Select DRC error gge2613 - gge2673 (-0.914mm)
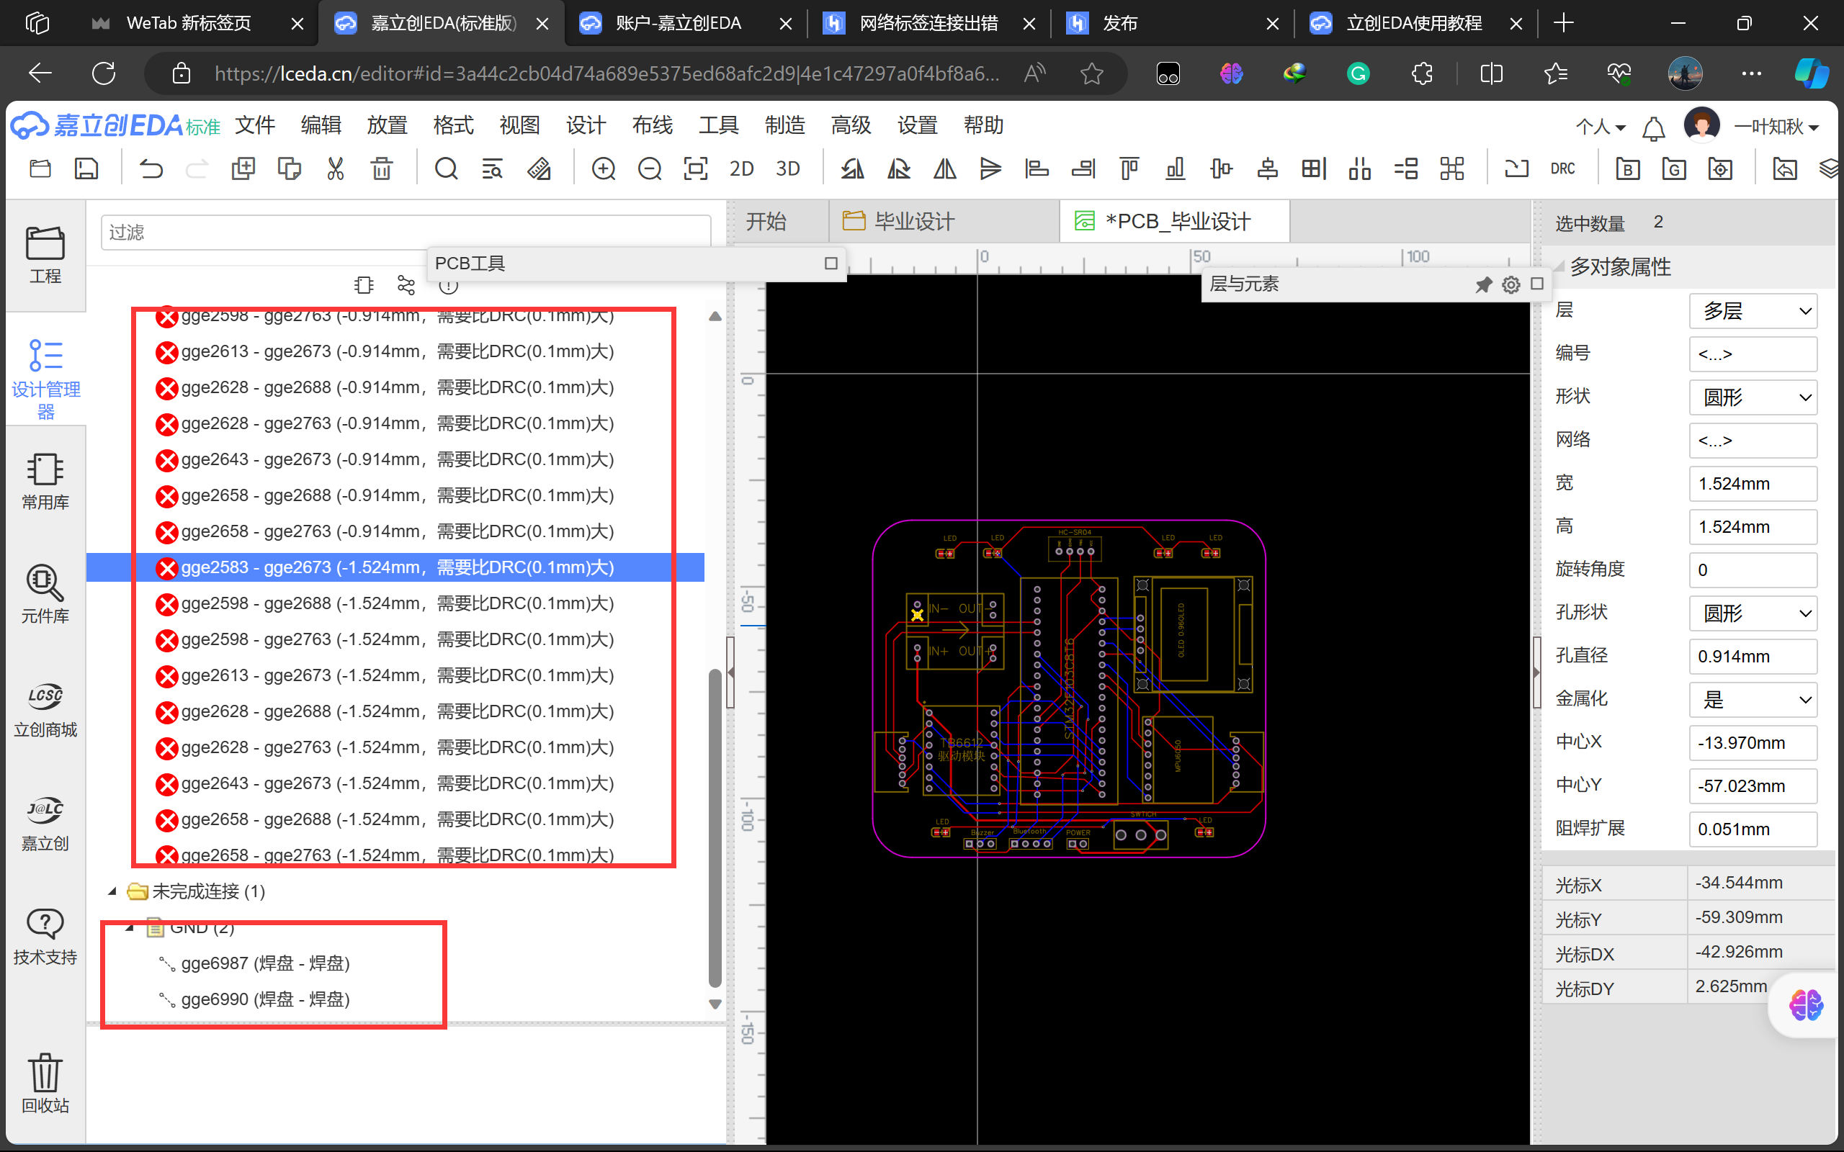The image size is (1844, 1152). (396, 351)
